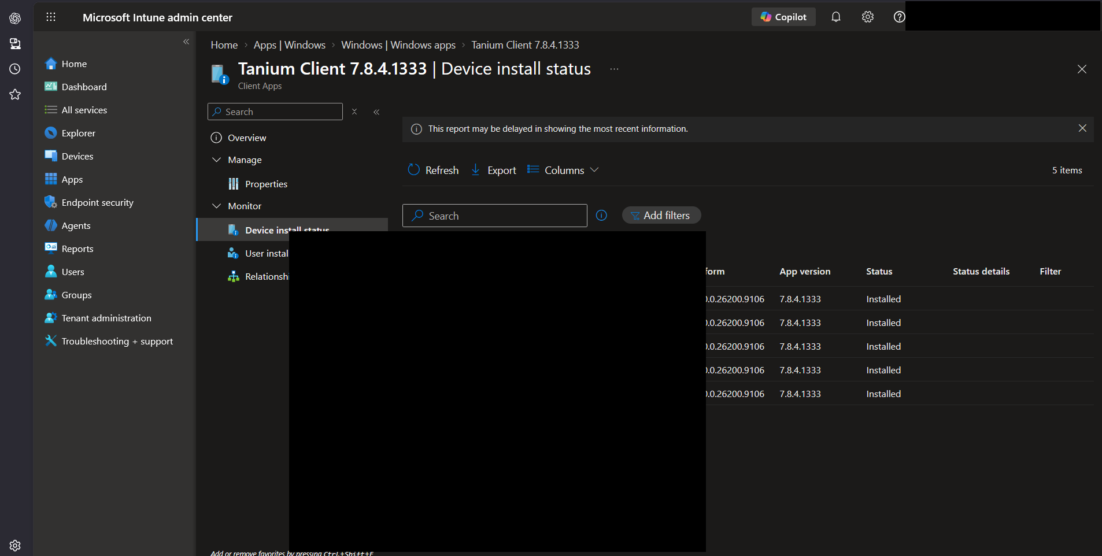Collapse the left navigation sidebar
Viewport: 1102px width, 556px height.
click(x=186, y=42)
